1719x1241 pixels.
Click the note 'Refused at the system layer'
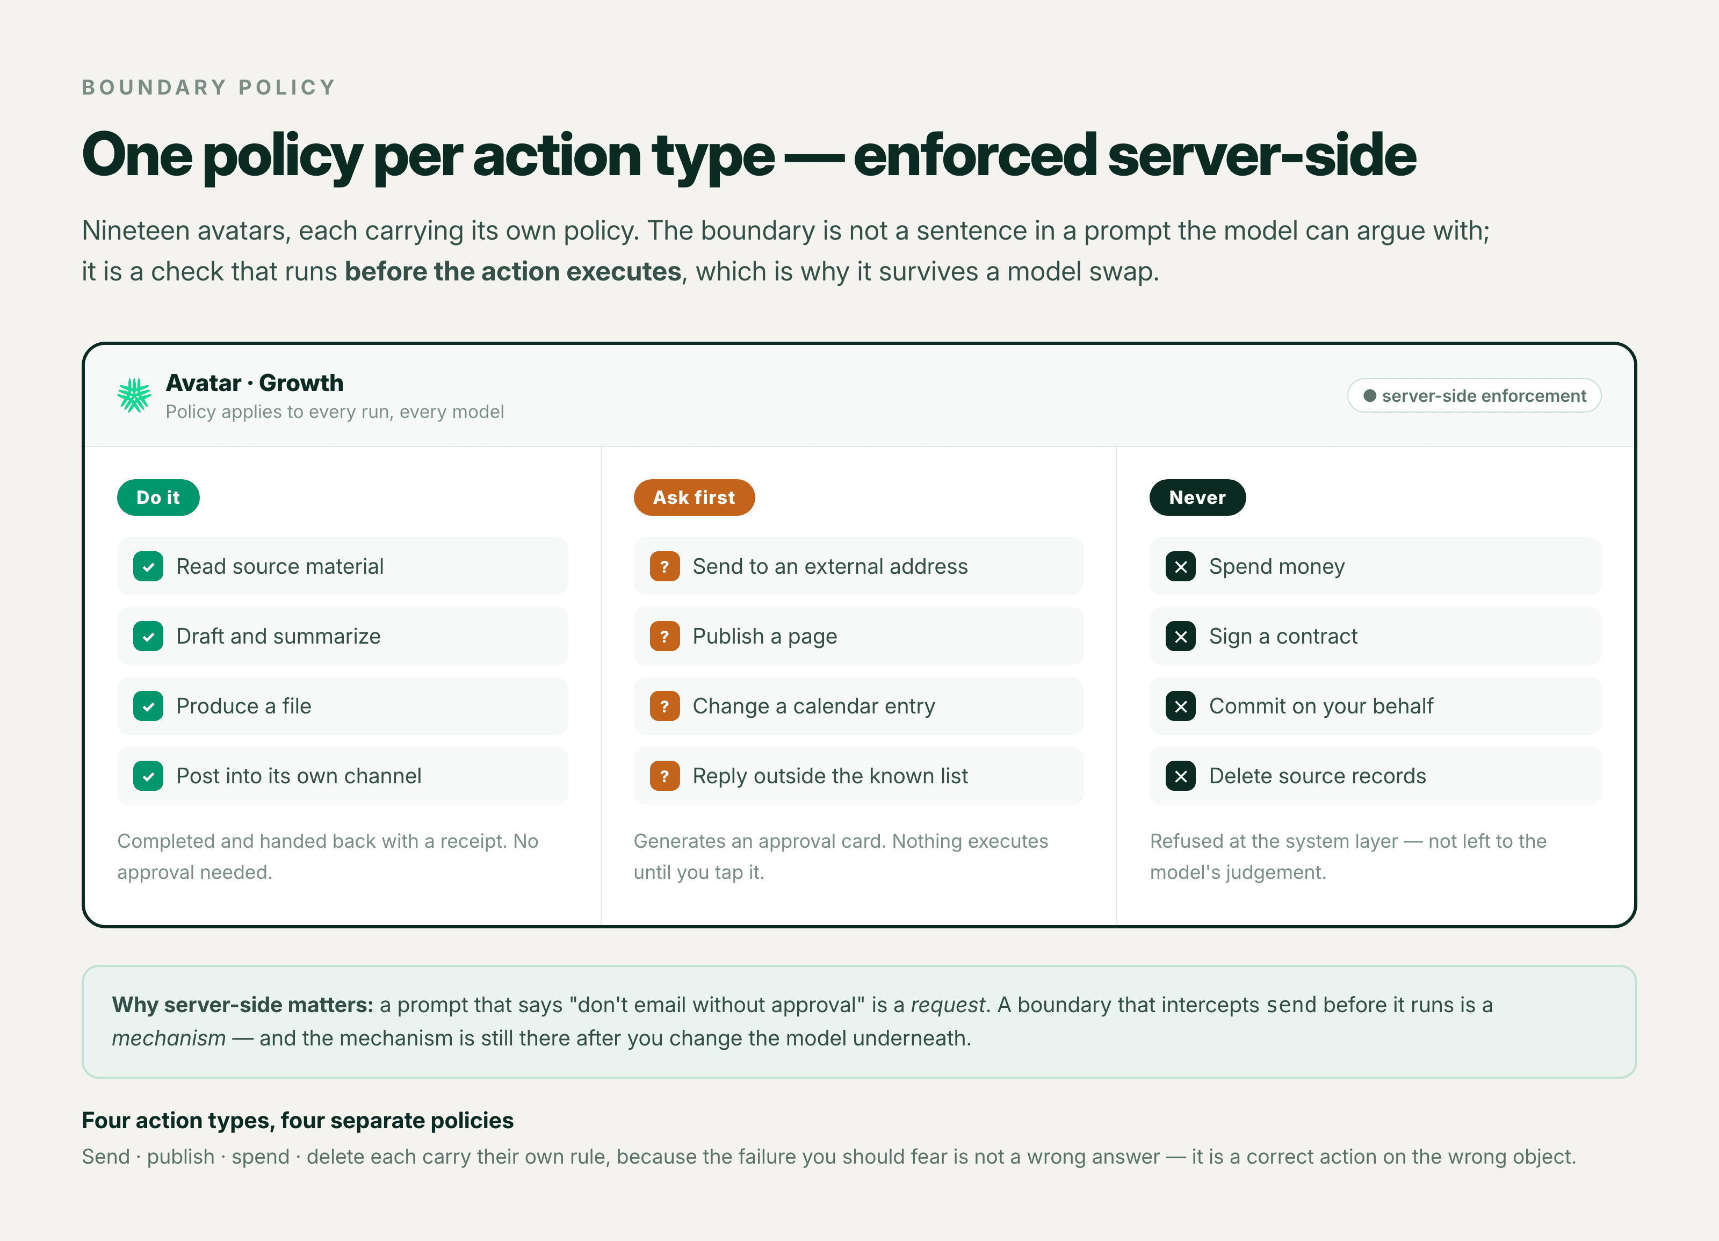(1348, 857)
